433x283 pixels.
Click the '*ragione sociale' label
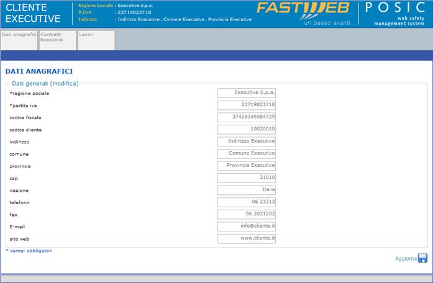pos(29,93)
